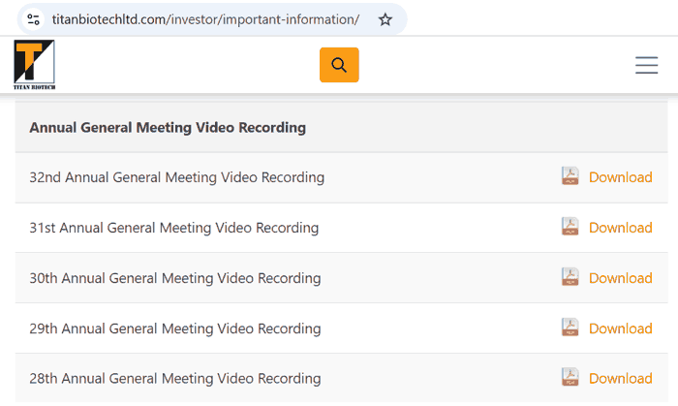Select '31st Annual General Meeting Video Recording' text
Image resolution: width=678 pixels, height=406 pixels.
pyautogui.click(x=173, y=228)
